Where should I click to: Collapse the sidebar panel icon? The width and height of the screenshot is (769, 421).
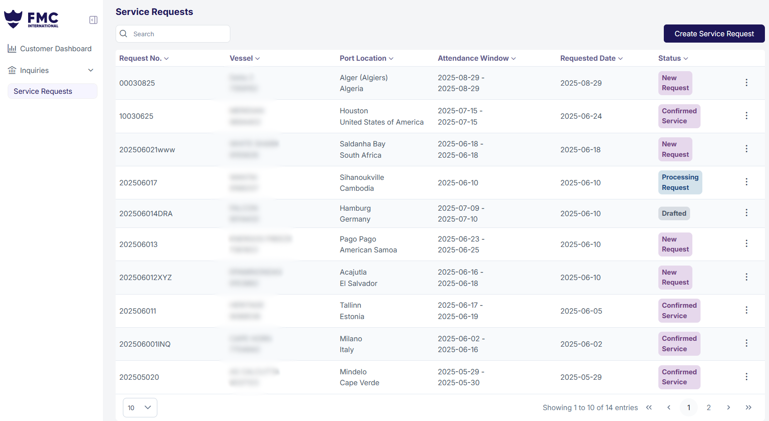pyautogui.click(x=93, y=20)
